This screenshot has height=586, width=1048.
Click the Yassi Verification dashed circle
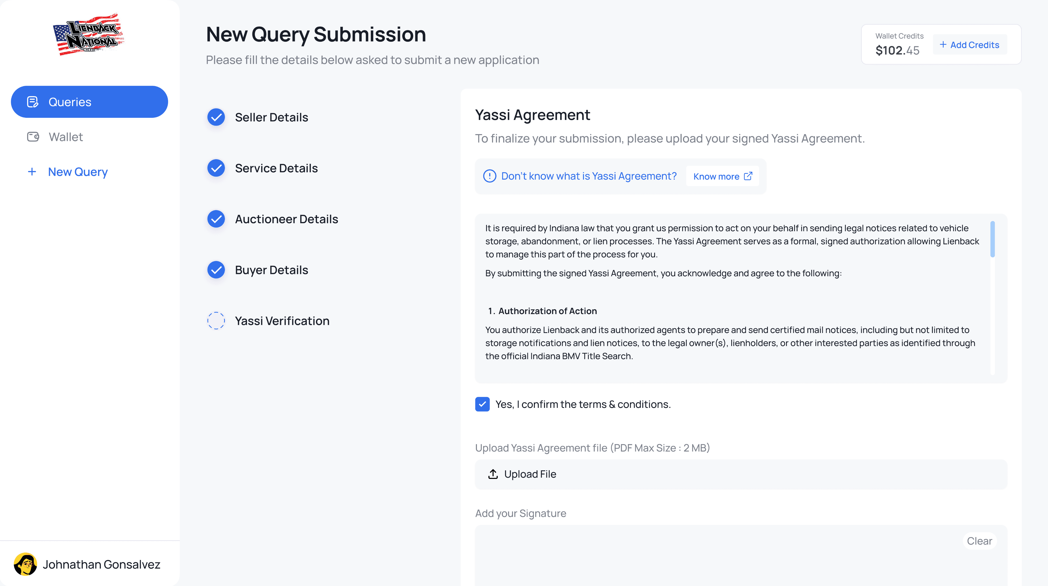tap(216, 321)
